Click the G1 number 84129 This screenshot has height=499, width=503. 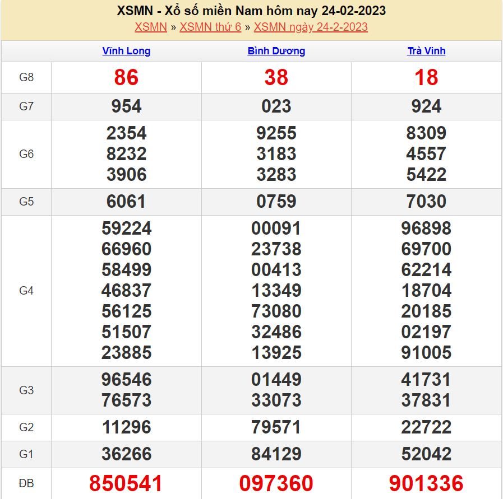click(276, 454)
